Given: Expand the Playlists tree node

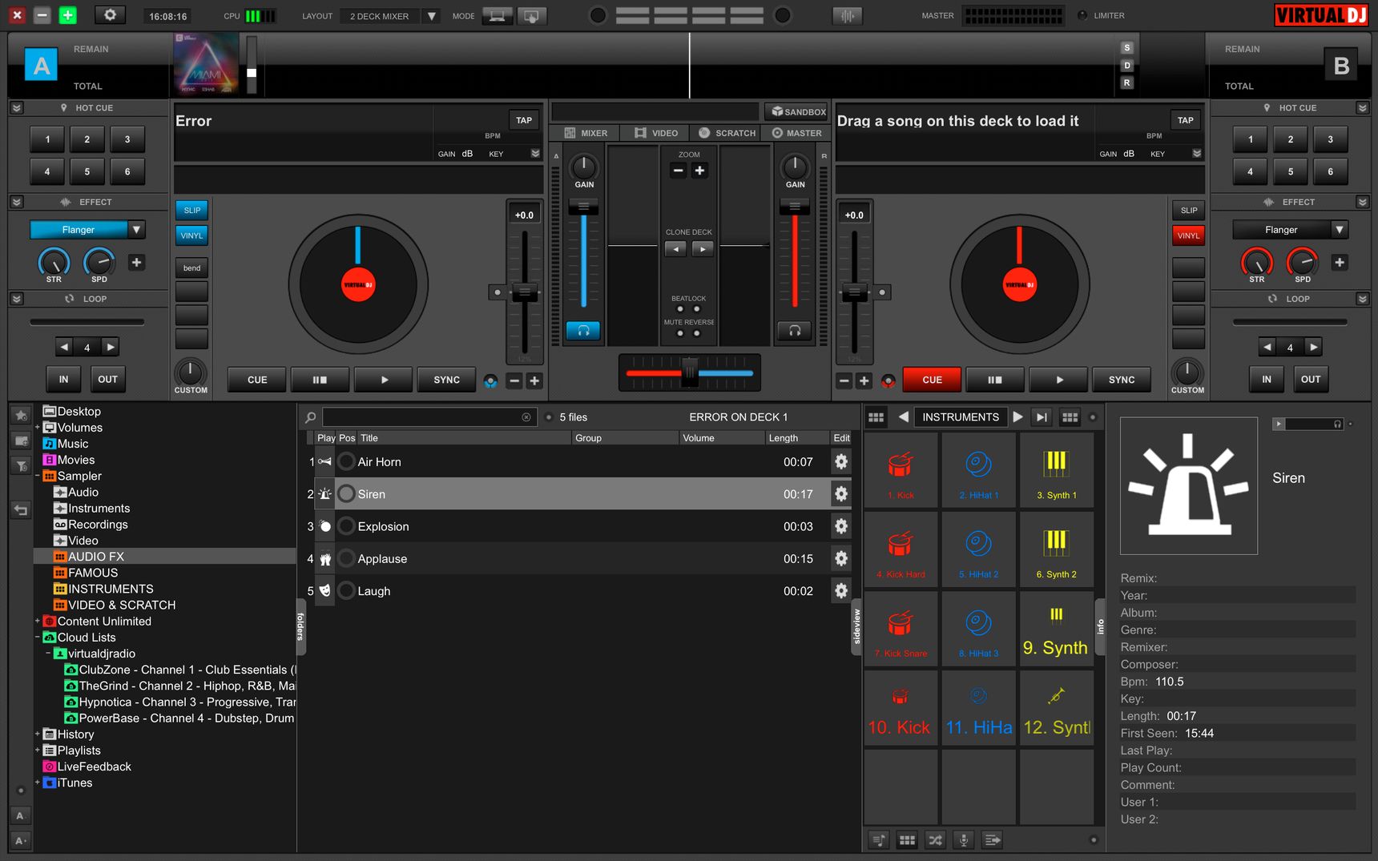Looking at the screenshot, I should click(x=37, y=750).
